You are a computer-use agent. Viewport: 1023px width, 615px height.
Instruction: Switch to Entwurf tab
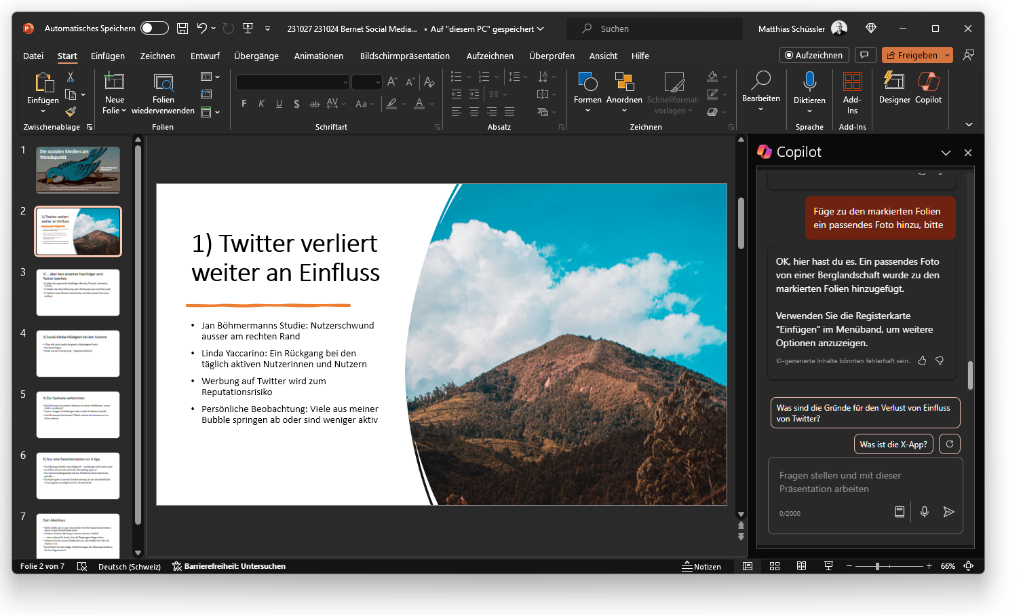point(205,56)
